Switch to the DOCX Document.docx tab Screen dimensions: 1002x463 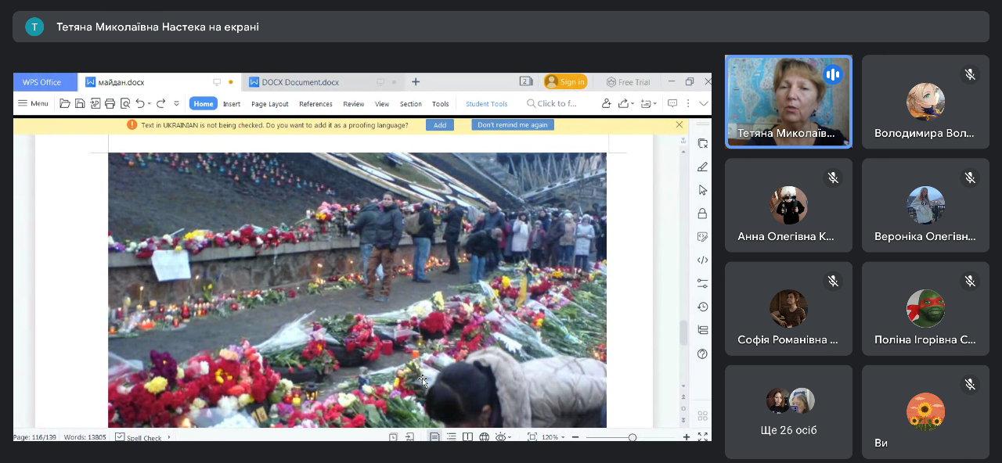(301, 82)
